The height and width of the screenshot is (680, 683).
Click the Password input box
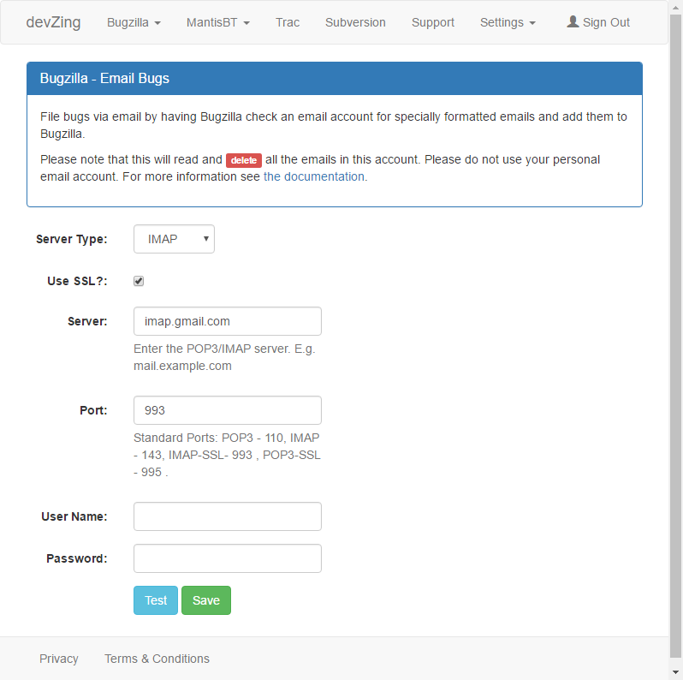coord(228,558)
